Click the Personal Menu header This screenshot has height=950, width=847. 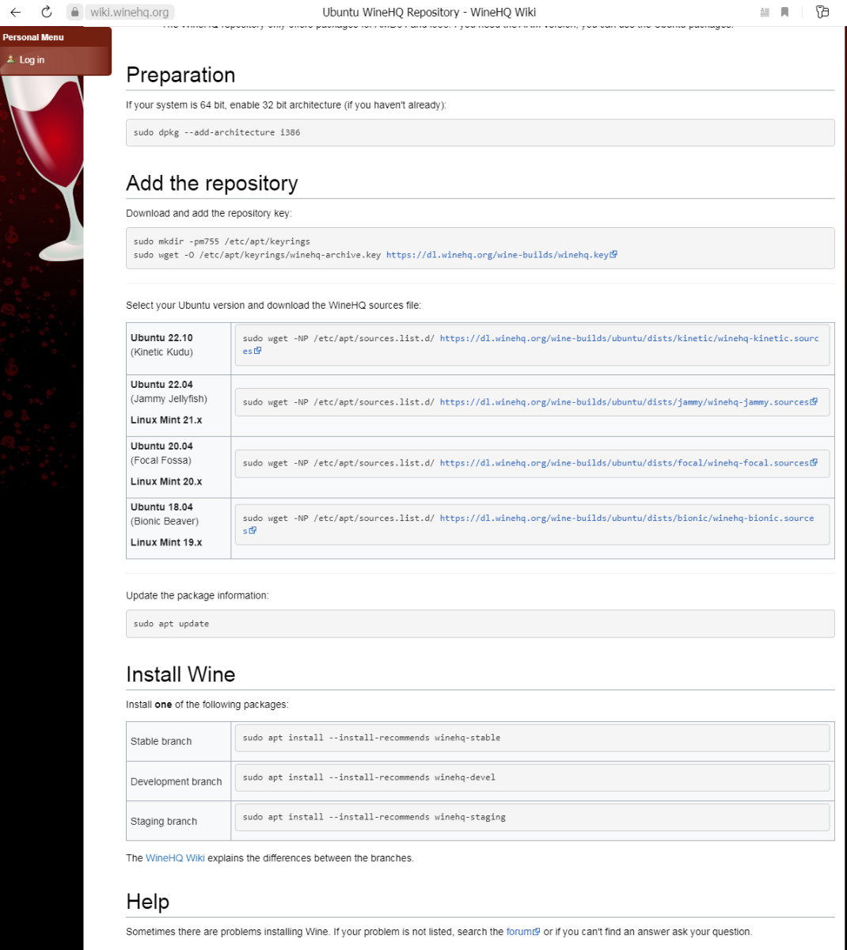click(33, 37)
